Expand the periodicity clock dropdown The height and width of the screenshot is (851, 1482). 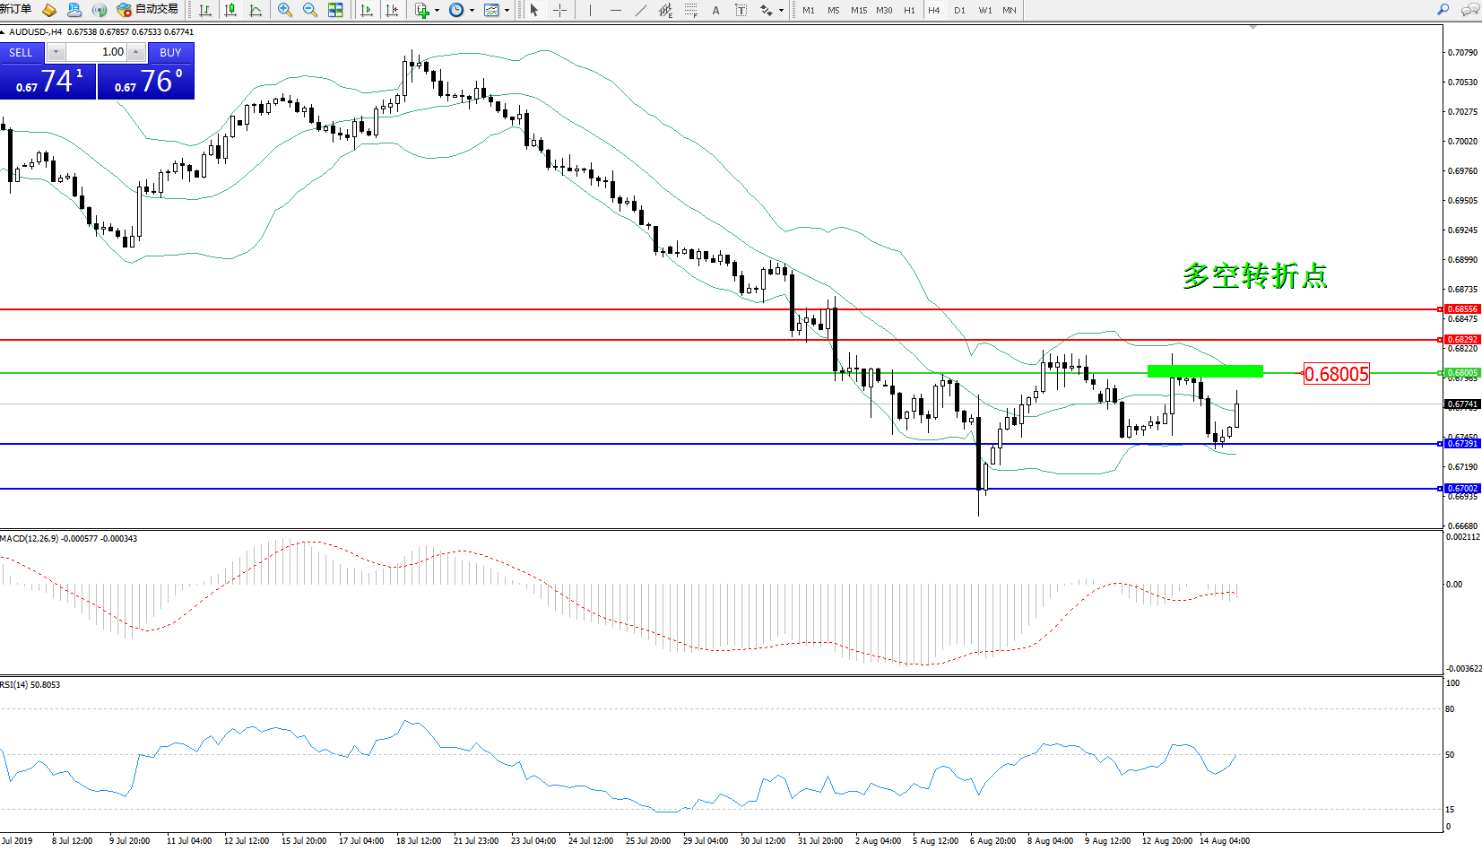point(472,11)
